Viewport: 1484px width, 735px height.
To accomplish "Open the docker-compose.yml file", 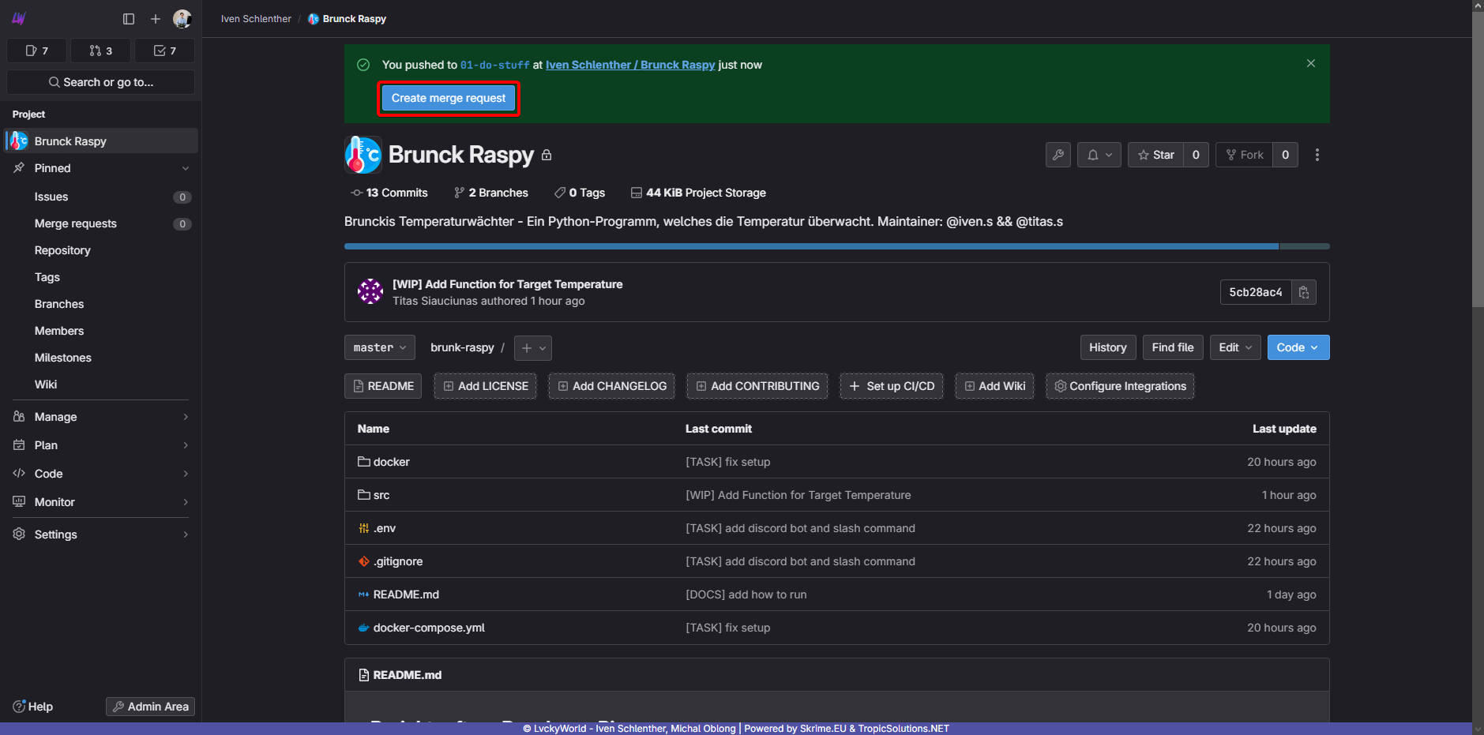I will 429,628.
